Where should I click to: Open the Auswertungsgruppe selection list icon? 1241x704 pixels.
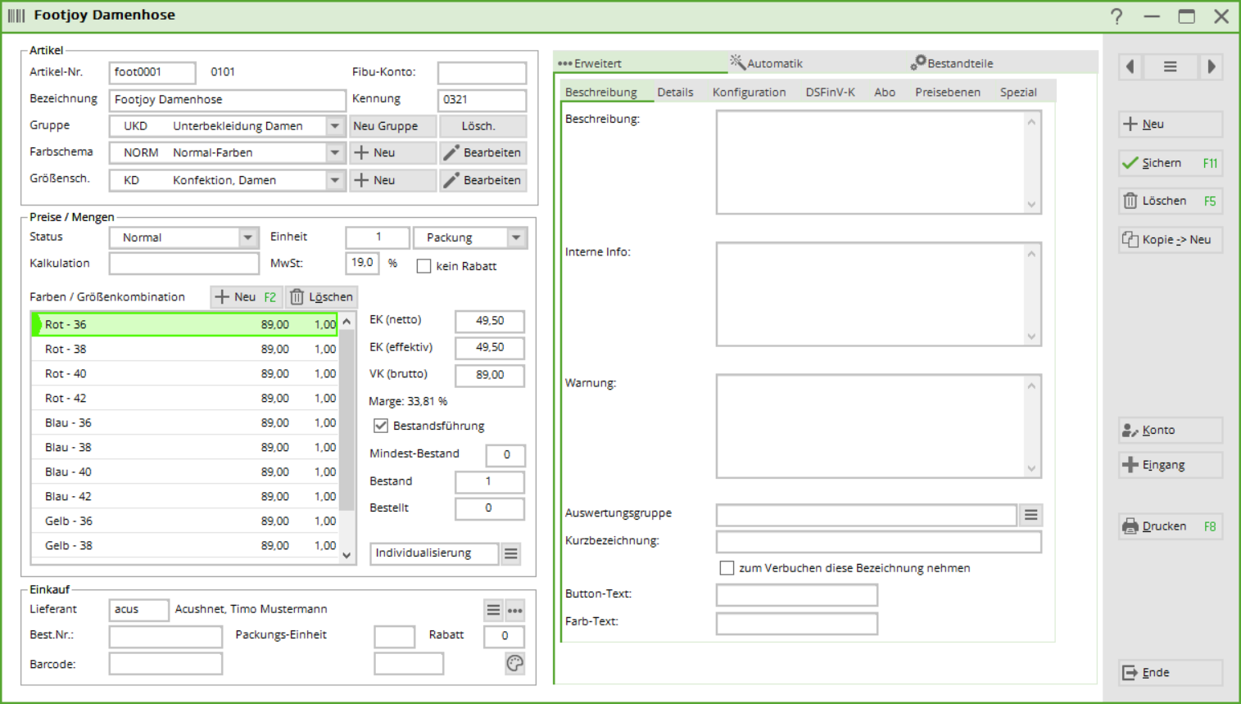pos(1030,514)
